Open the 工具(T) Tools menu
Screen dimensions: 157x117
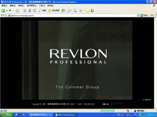coord(42,6)
